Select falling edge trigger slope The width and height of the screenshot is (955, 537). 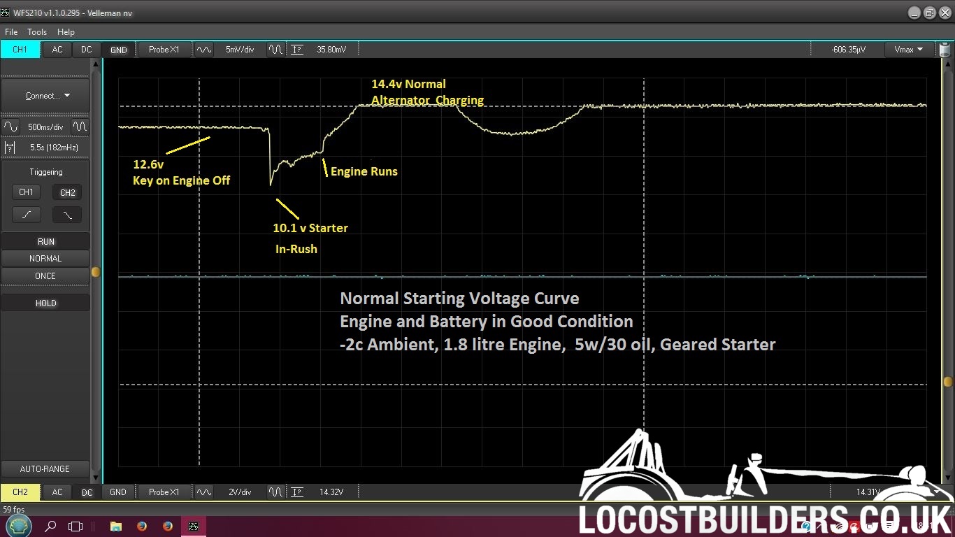tap(67, 215)
